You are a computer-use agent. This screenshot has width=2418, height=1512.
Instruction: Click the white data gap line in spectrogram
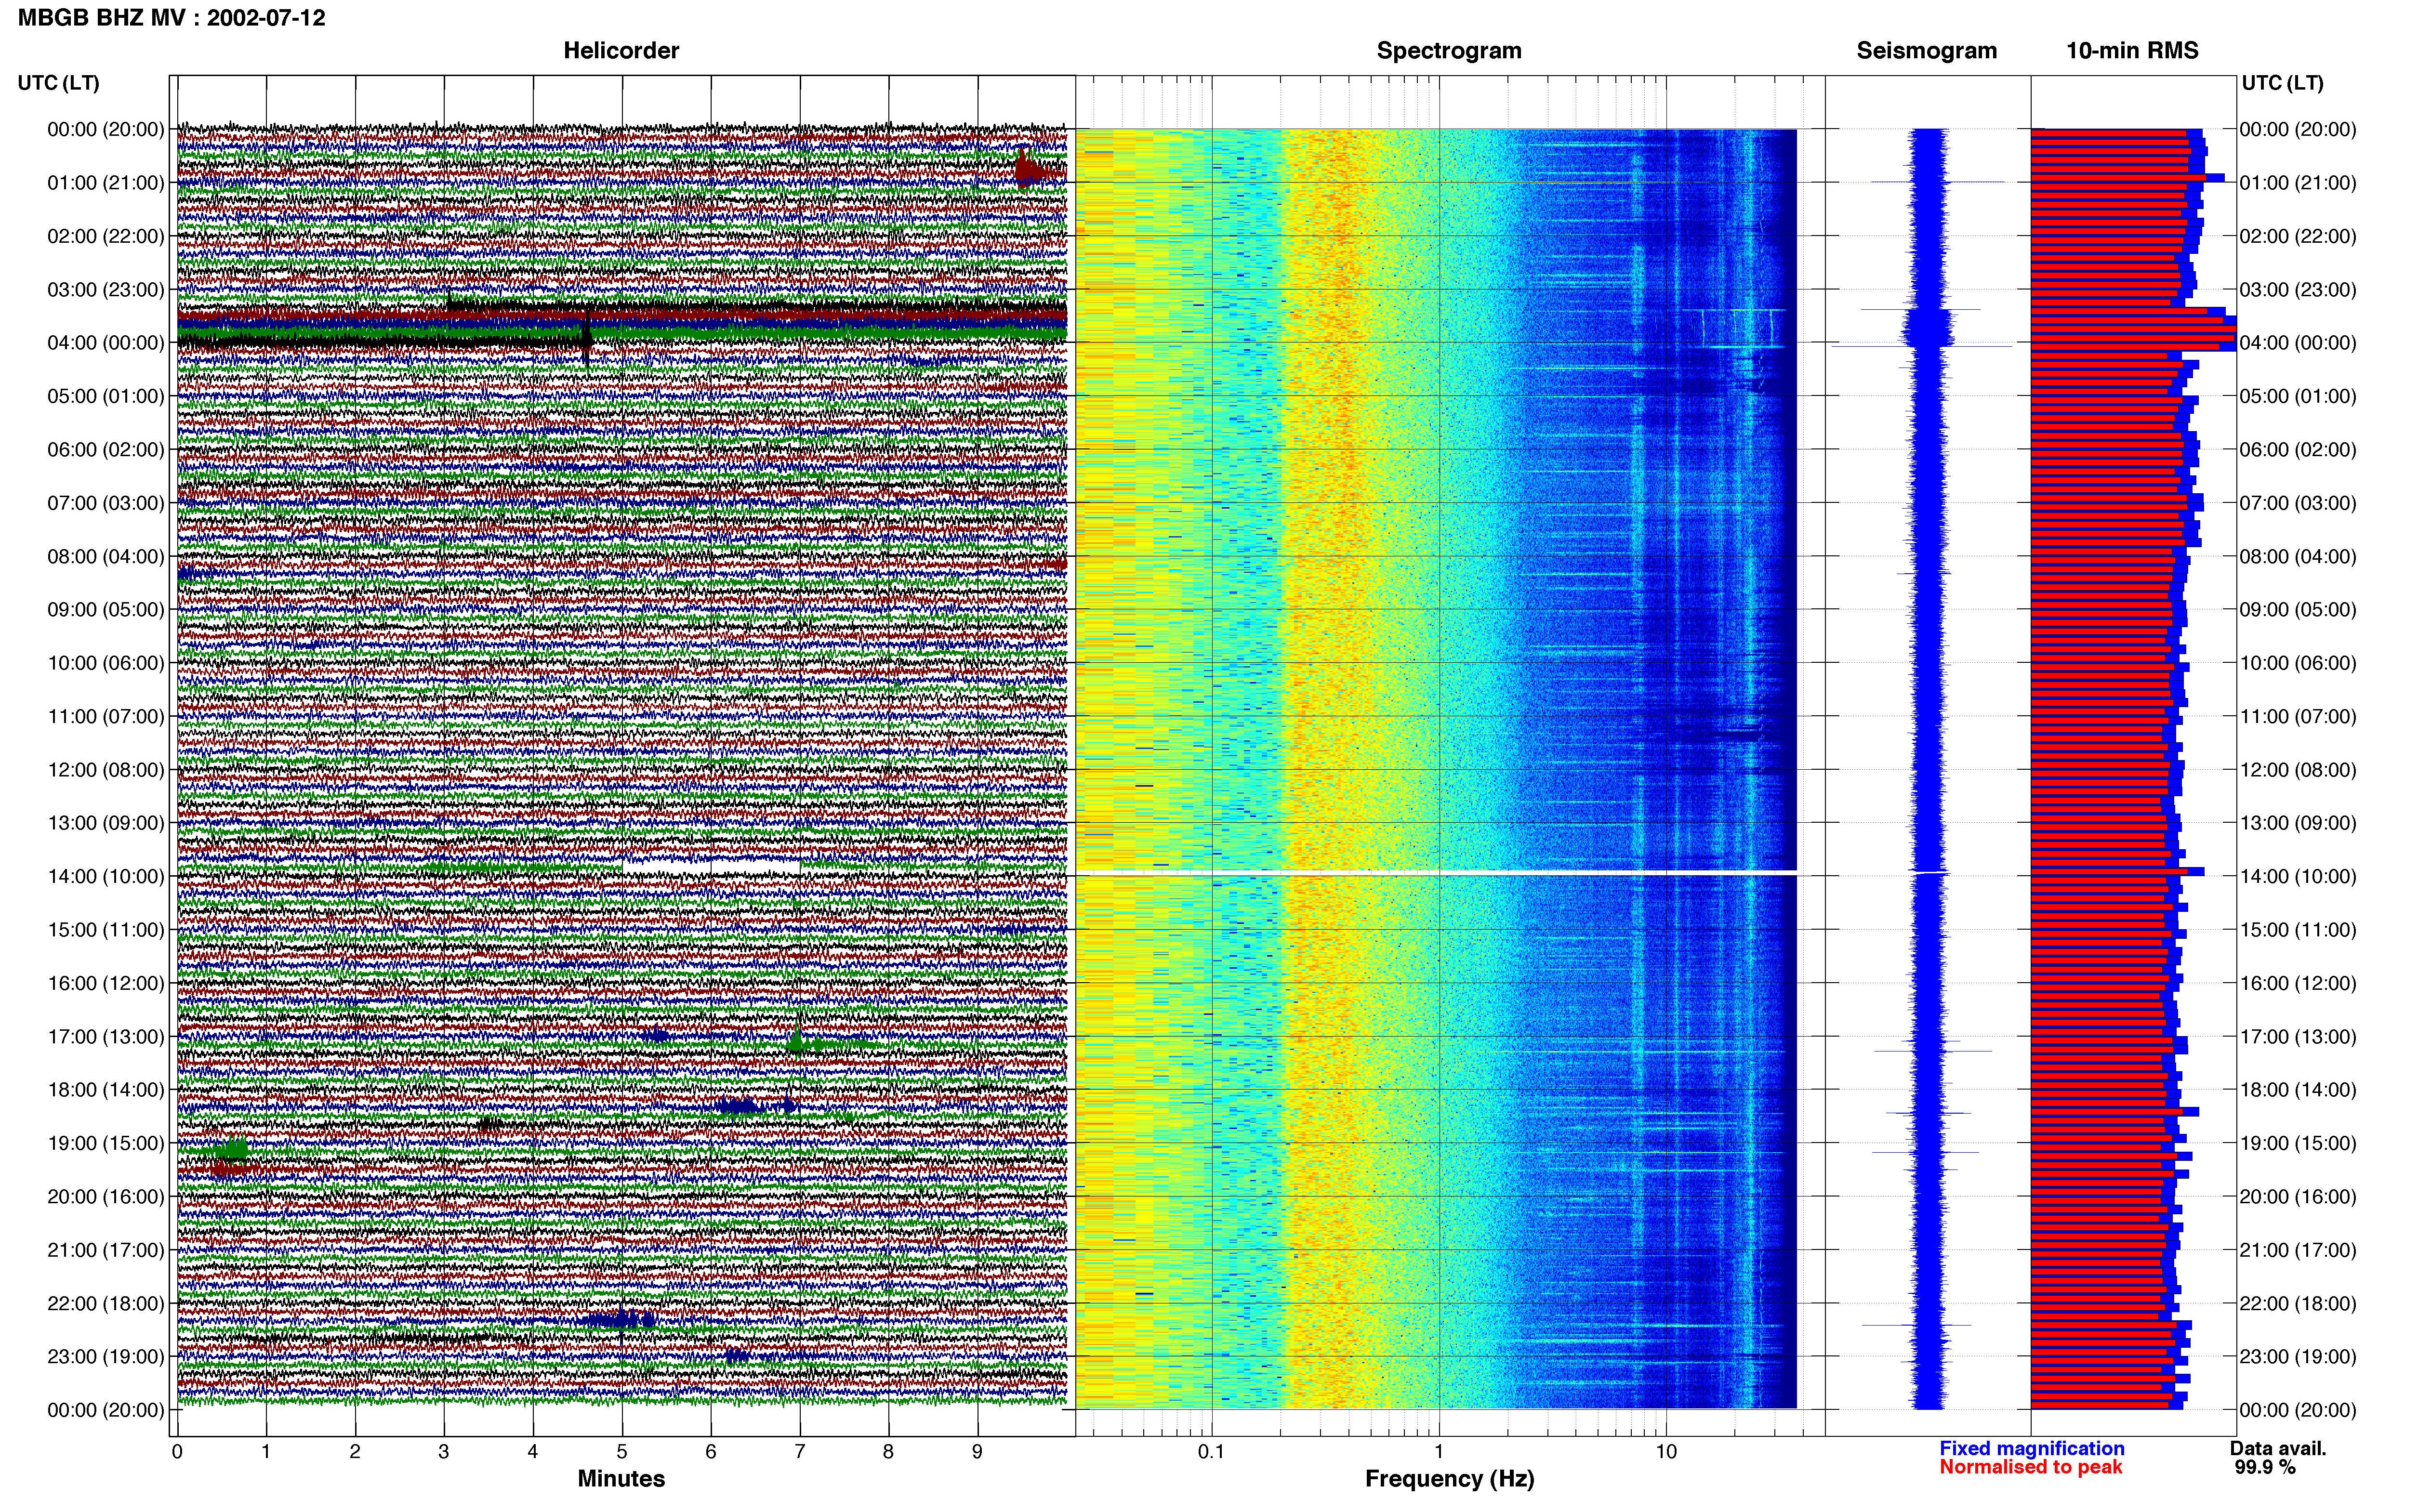tap(1436, 873)
